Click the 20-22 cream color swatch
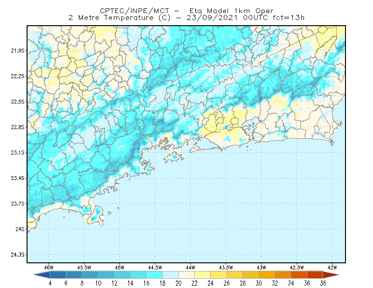373x288 pixels. pyautogui.click(x=186, y=275)
